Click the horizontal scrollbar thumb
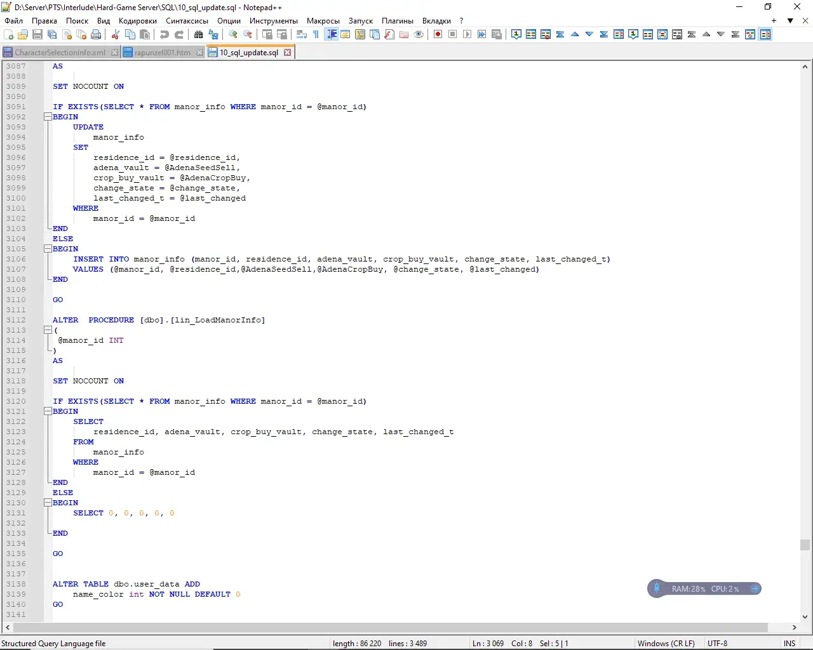The height and width of the screenshot is (650, 813). 390,627
